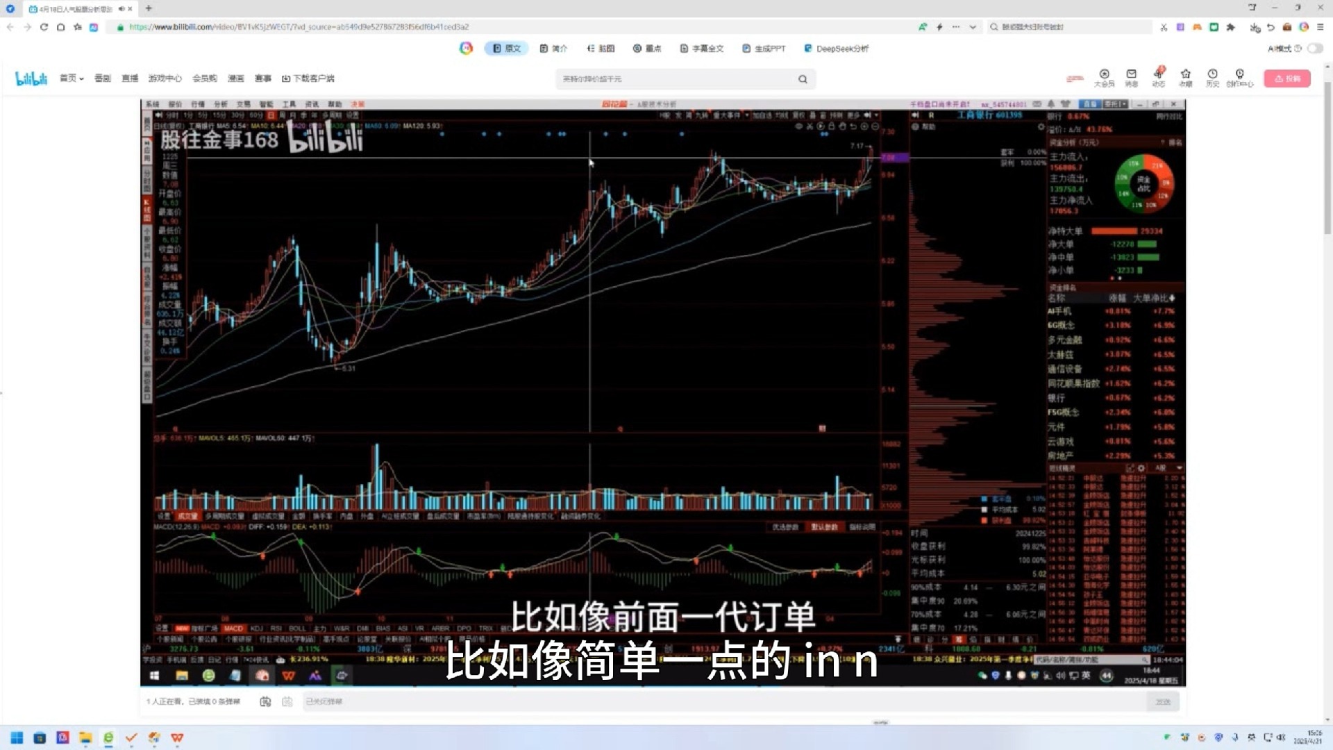
Task: Open bilibili 历史 history icon
Action: tap(1213, 75)
